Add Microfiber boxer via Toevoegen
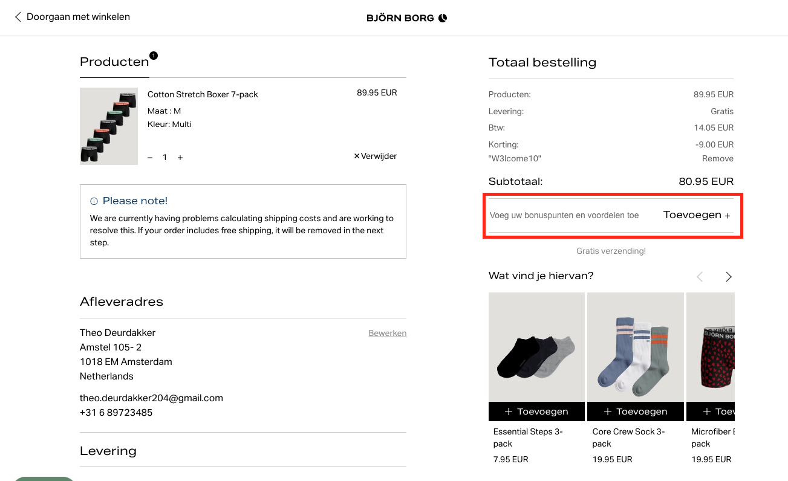Viewport: 788px width, 481px height. coord(711,412)
